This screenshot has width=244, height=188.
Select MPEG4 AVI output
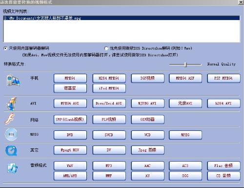[70, 104]
